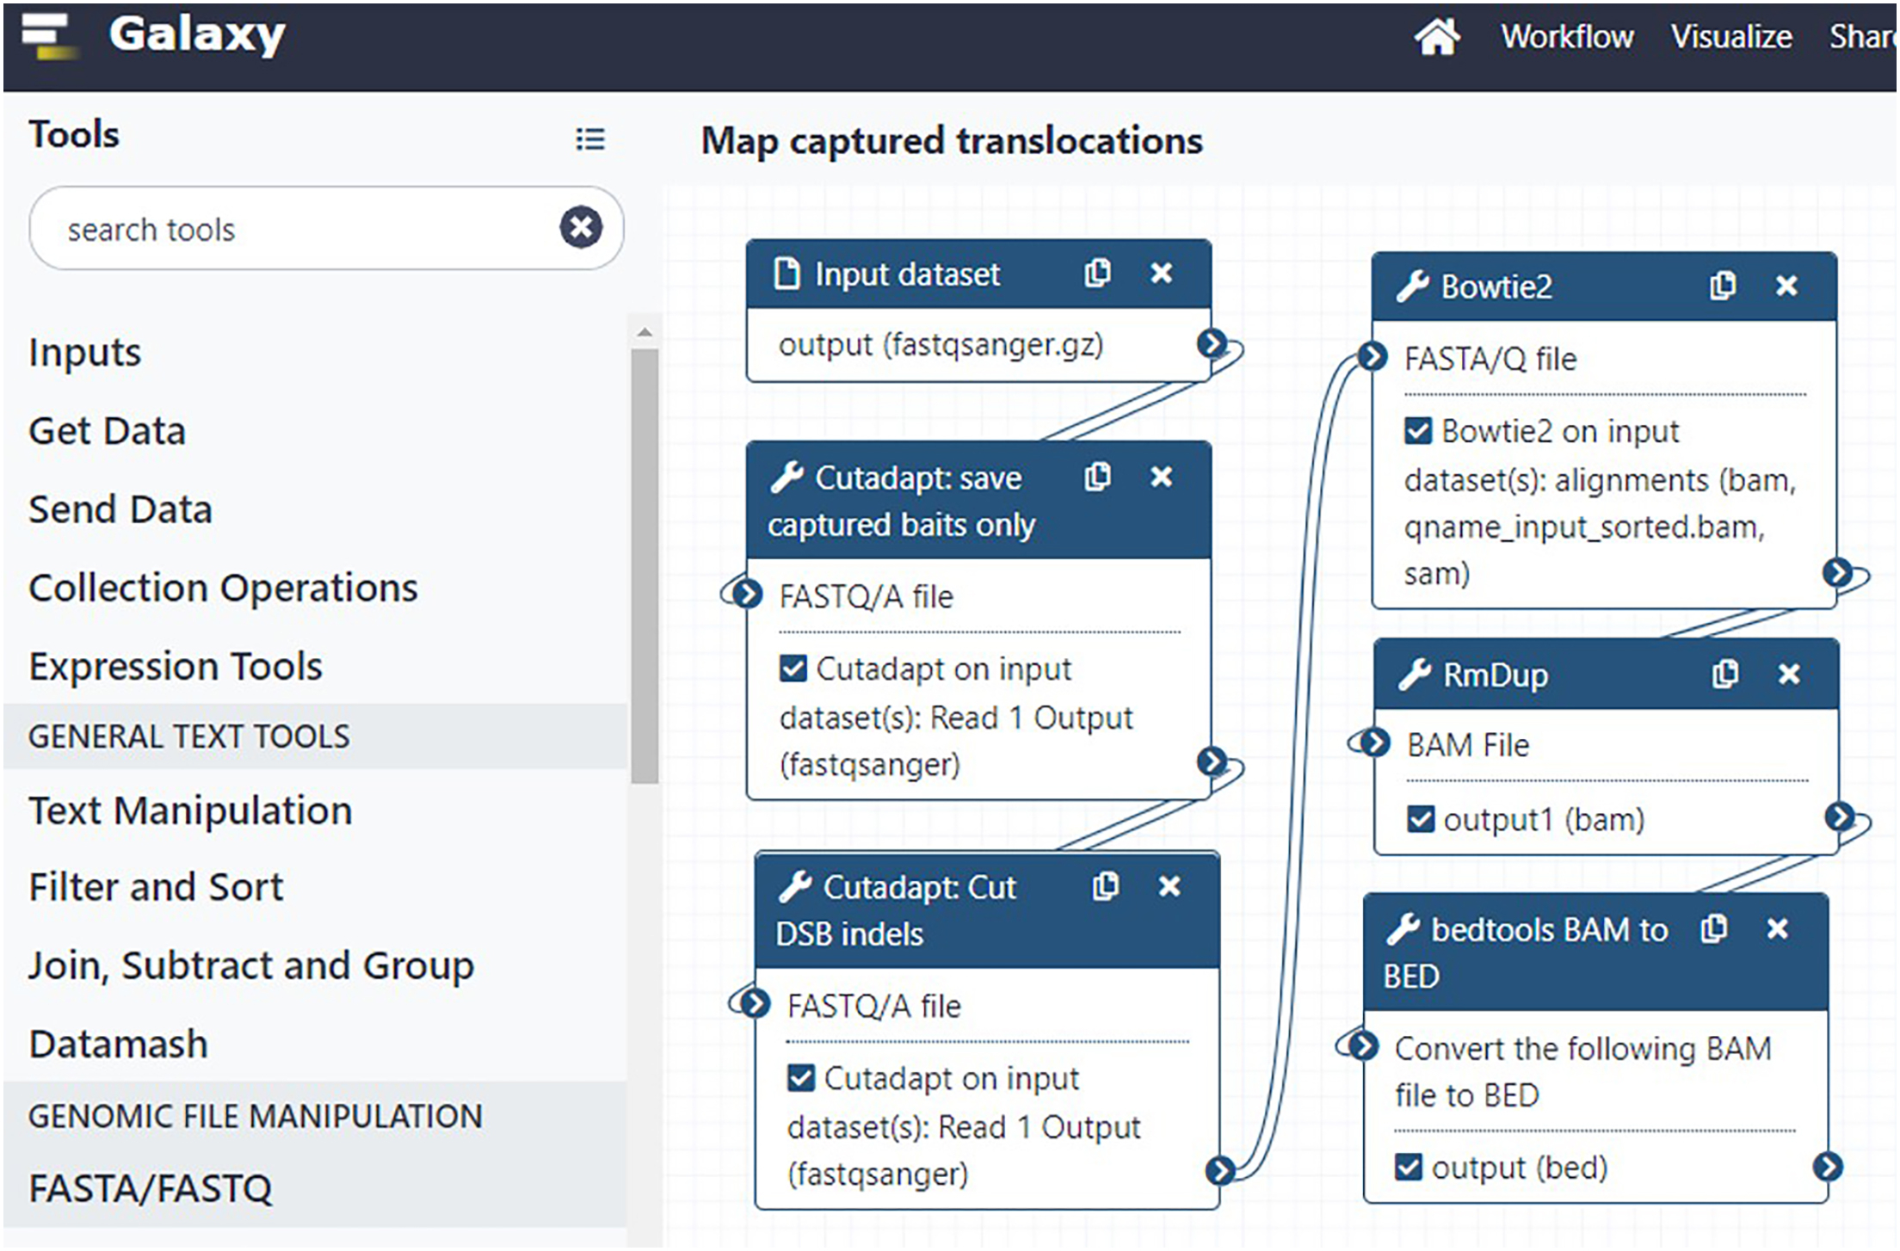Duplicate the Input dataset node
The height and width of the screenshot is (1251, 1900).
click(1097, 274)
